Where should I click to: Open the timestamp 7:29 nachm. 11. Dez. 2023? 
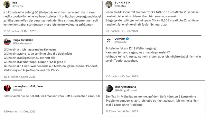pyautogui.click(x=20, y=112)
